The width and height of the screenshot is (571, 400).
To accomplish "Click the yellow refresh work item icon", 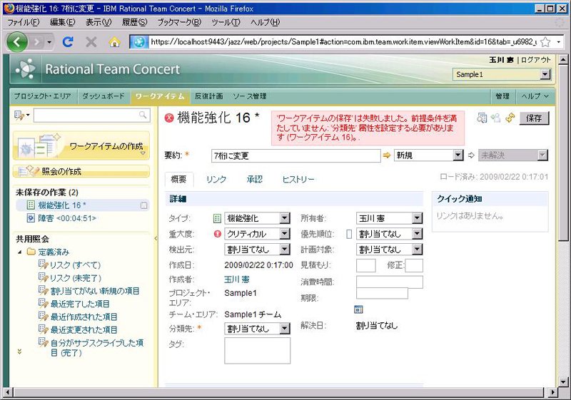I will pyautogui.click(x=510, y=118).
